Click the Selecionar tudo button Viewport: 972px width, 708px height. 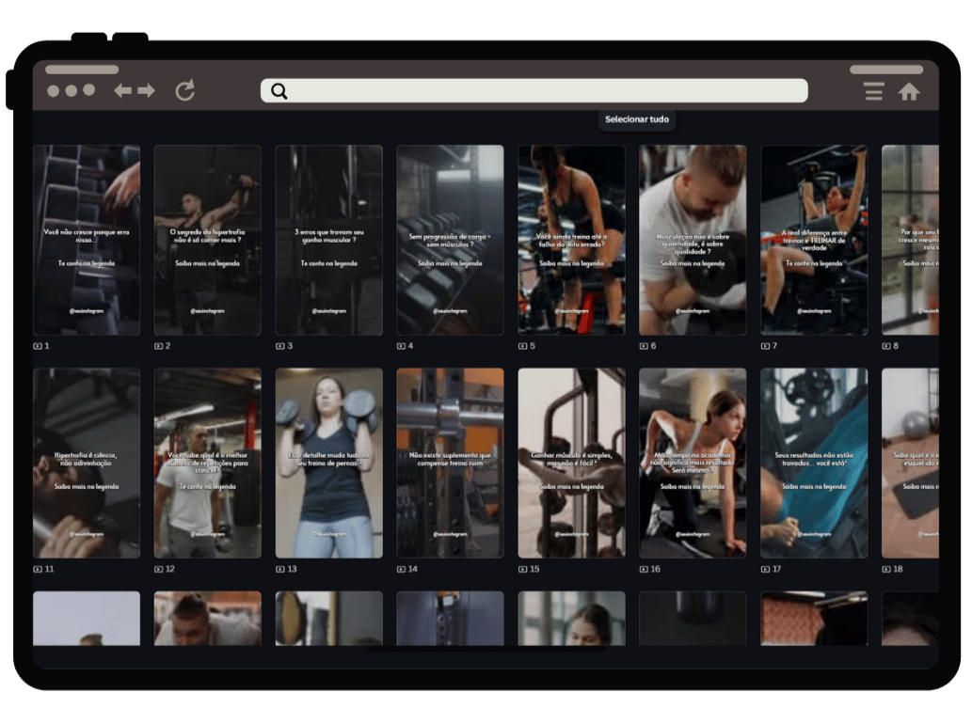637,118
